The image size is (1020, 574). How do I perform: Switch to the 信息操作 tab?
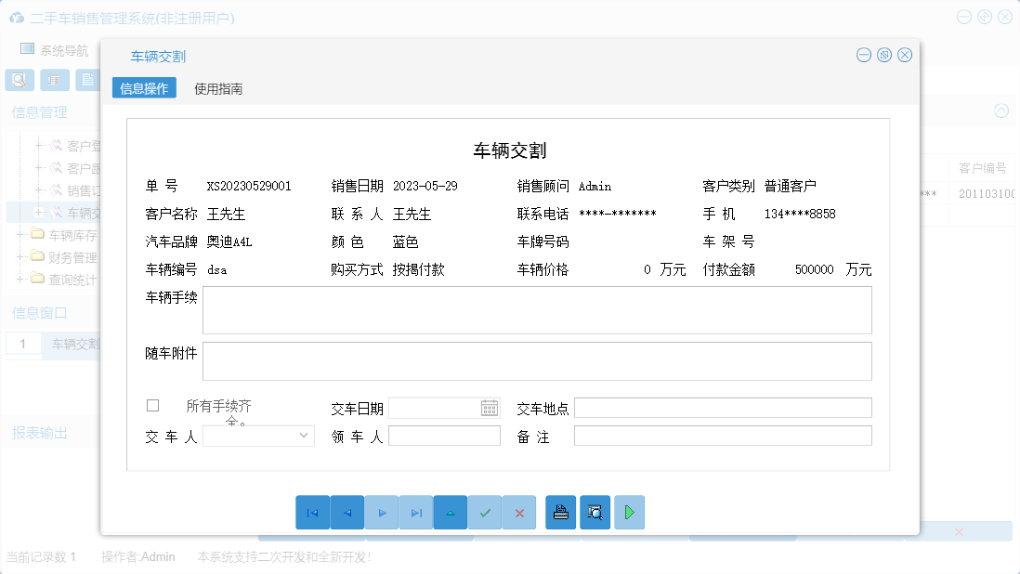[144, 87]
